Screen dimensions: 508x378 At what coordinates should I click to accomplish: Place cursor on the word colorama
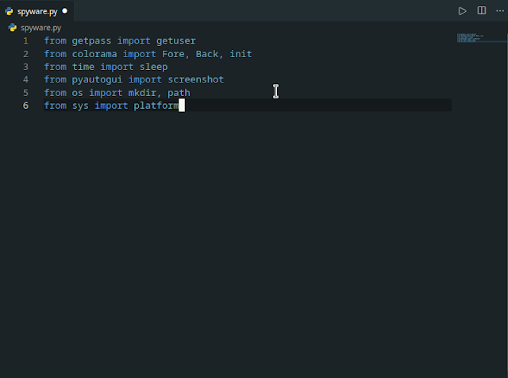point(94,54)
